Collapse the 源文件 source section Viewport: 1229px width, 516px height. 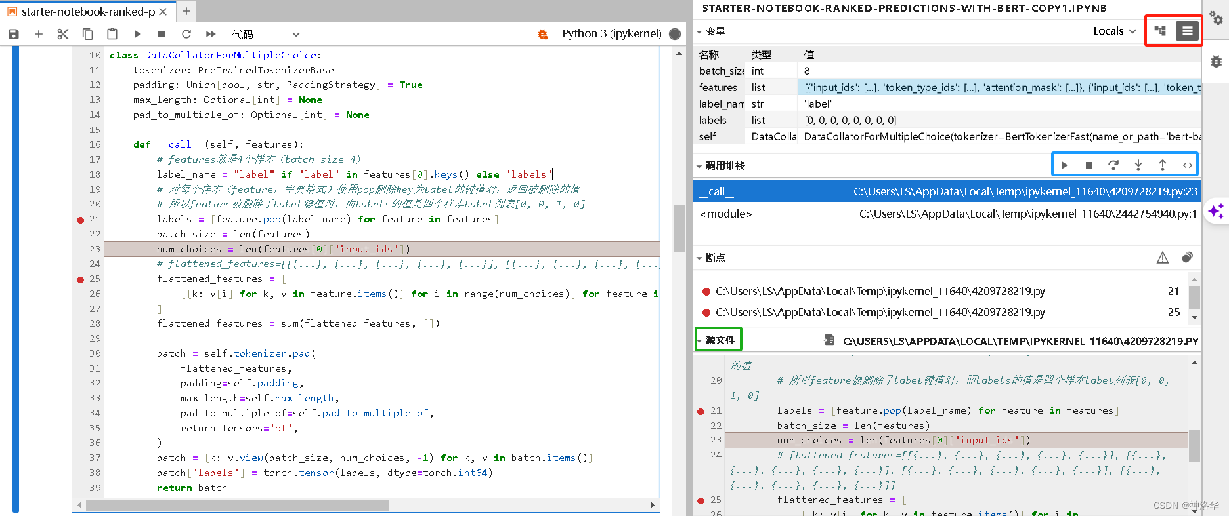(701, 340)
